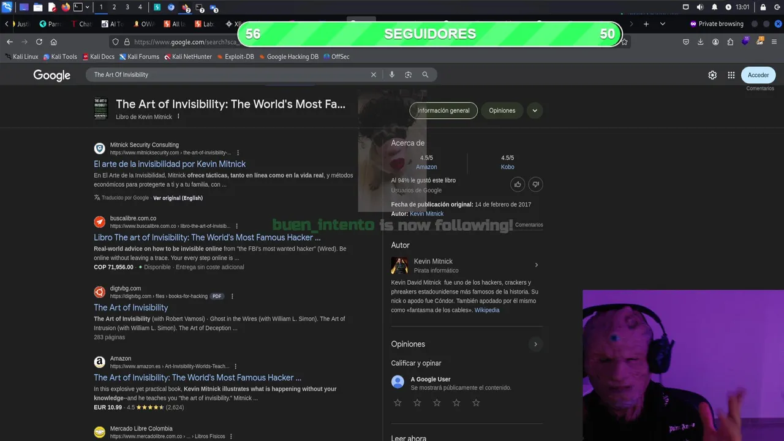Rate the book one star
This screenshot has height=441, width=784.
tap(398, 402)
